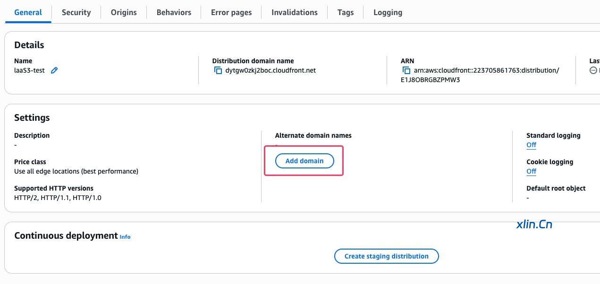600x284 pixels.
Task: Copy the distribution domain name via copy icon
Action: pos(218,70)
